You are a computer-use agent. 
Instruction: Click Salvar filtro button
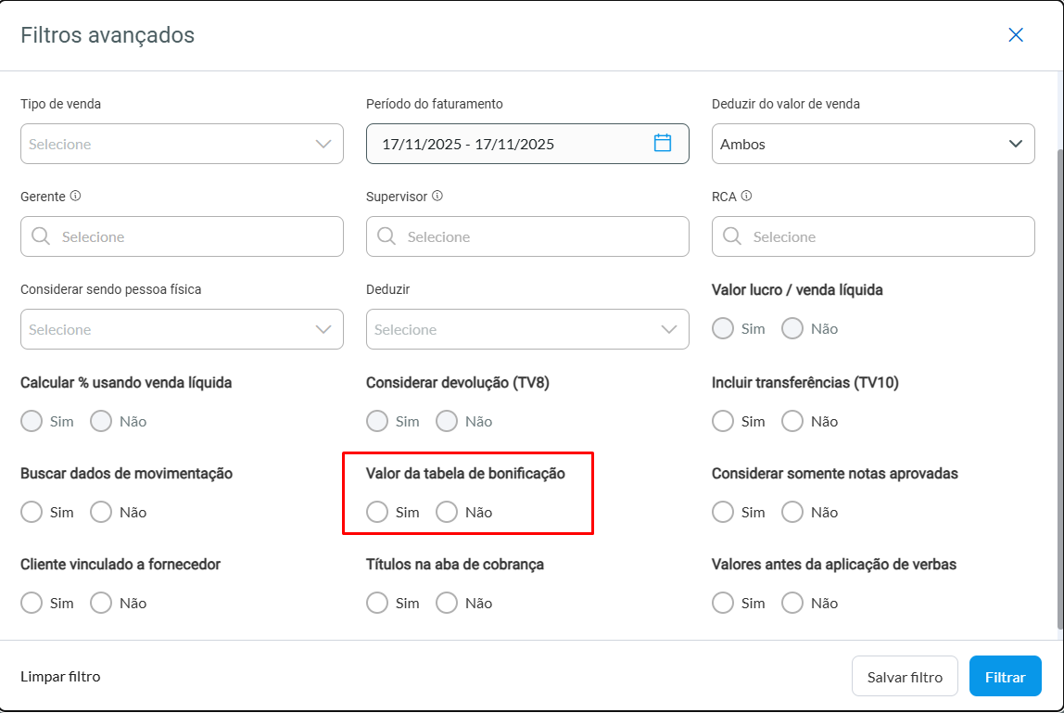pos(905,677)
